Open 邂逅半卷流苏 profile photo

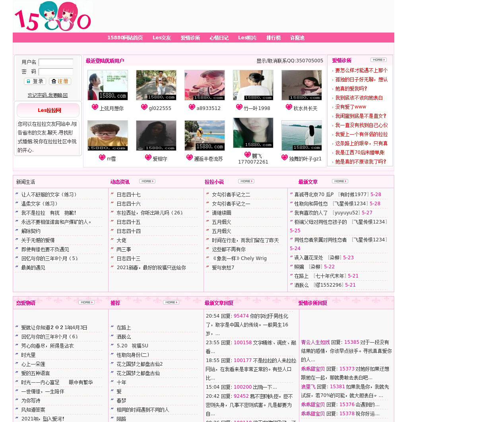[x=205, y=135]
